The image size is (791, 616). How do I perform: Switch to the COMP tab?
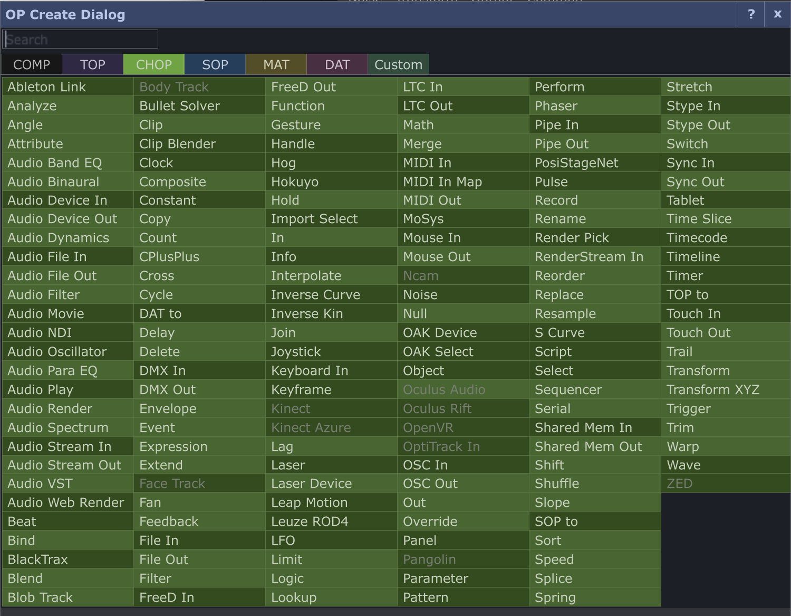pyautogui.click(x=32, y=64)
